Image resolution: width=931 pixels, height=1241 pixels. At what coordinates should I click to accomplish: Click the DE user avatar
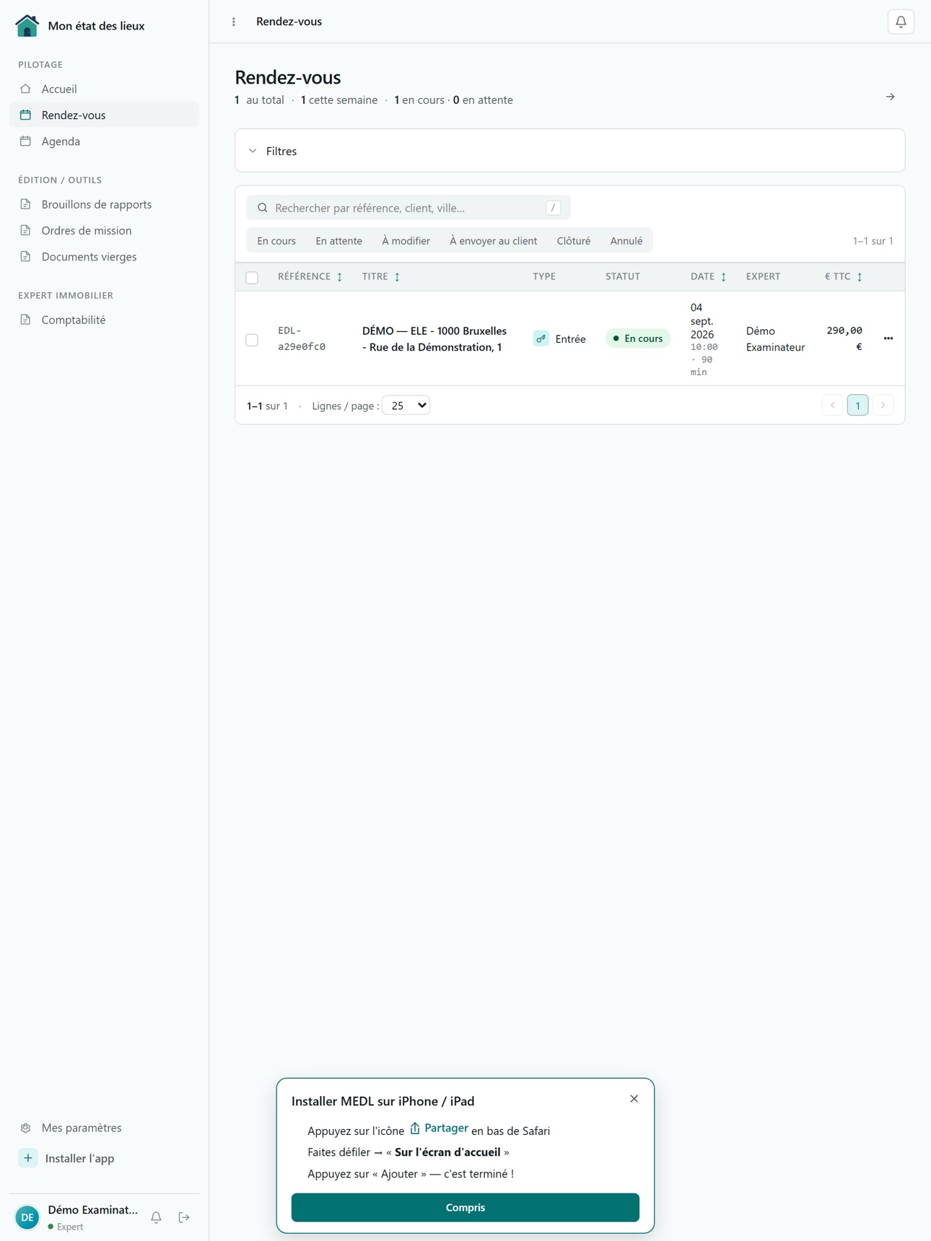tap(27, 1217)
